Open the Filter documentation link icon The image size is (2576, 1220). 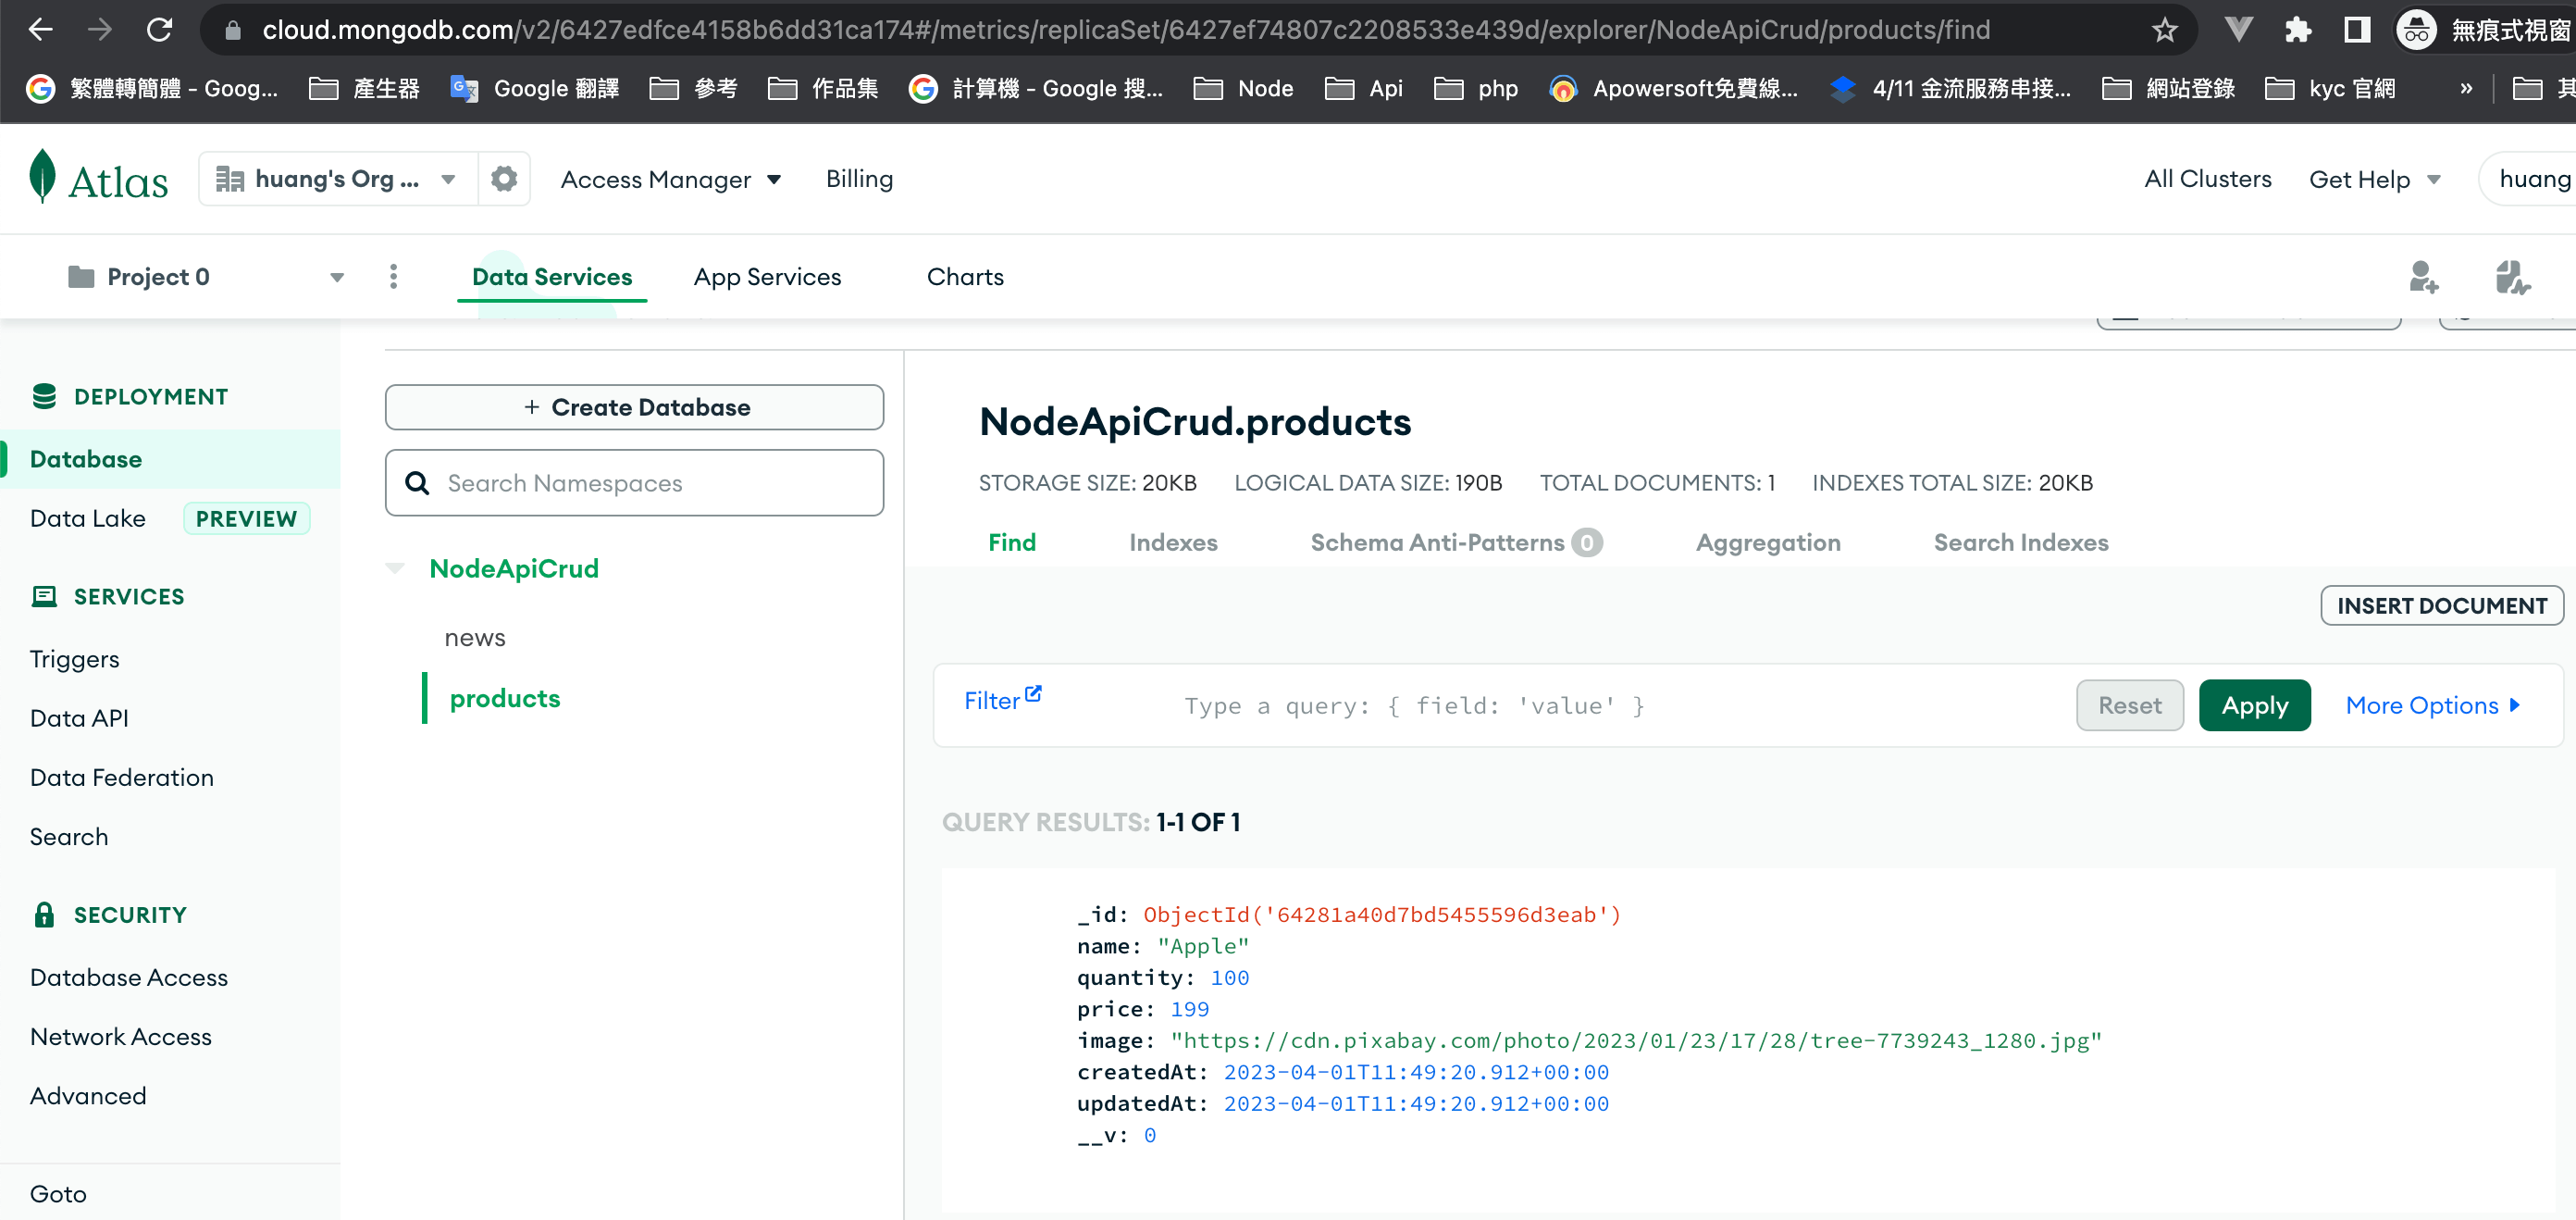(1033, 694)
